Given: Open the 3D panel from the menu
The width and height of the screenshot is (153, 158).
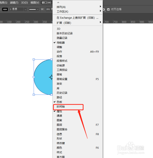Looking at the screenshot, I should 78,29.
